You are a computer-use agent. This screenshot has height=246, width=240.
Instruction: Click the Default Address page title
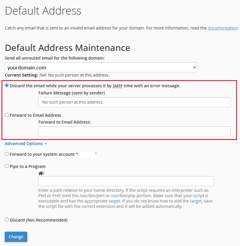(43, 11)
